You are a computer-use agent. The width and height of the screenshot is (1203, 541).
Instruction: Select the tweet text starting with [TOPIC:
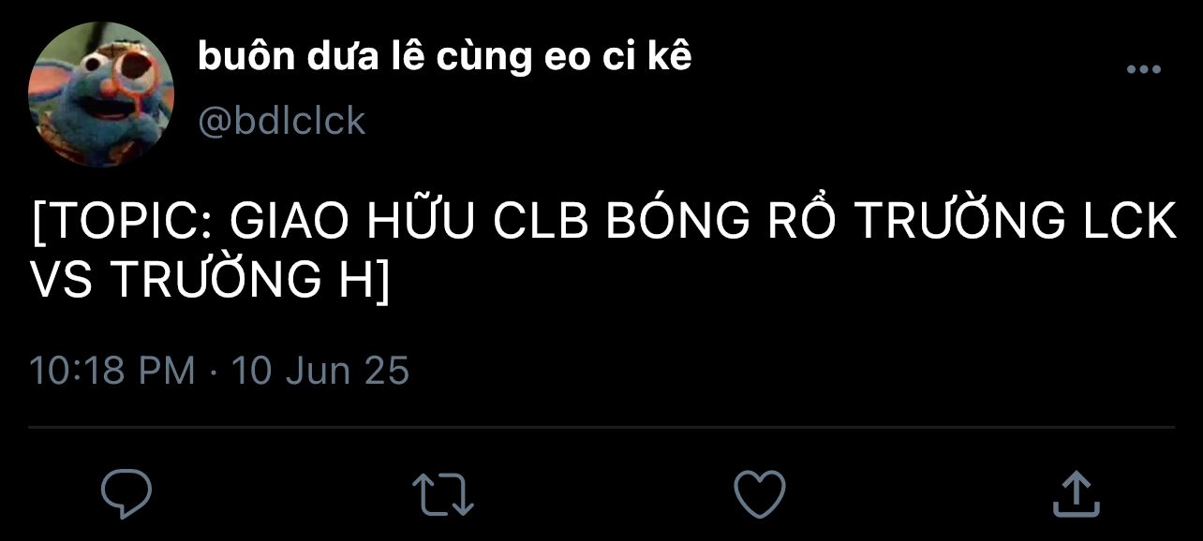click(603, 250)
